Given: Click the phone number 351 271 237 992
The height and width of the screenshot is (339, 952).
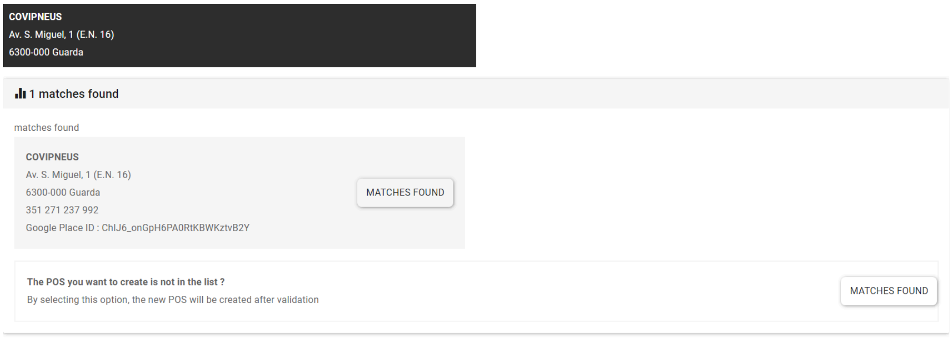Looking at the screenshot, I should [62, 210].
